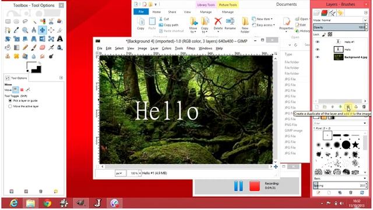Open the px unit dropdown

(x=121, y=173)
